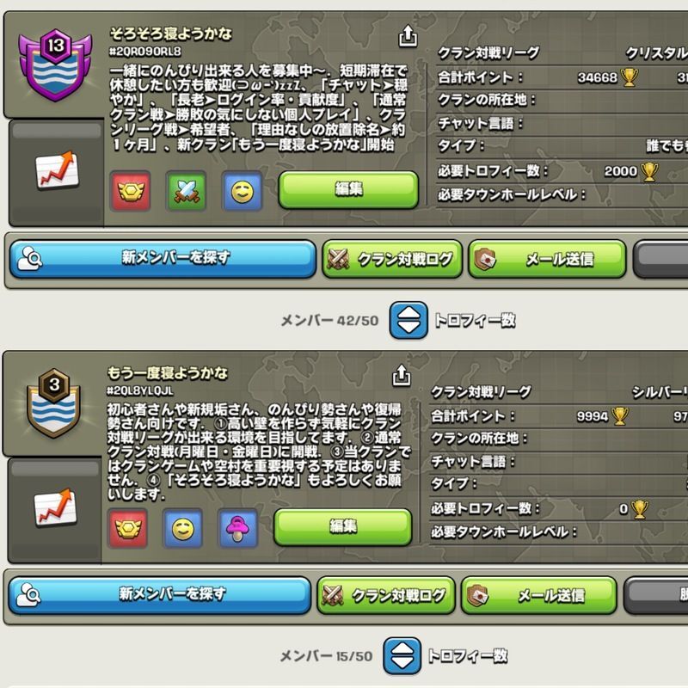Tap the level 3 clan shield badge
This screenshot has height=688, width=688.
(x=53, y=403)
